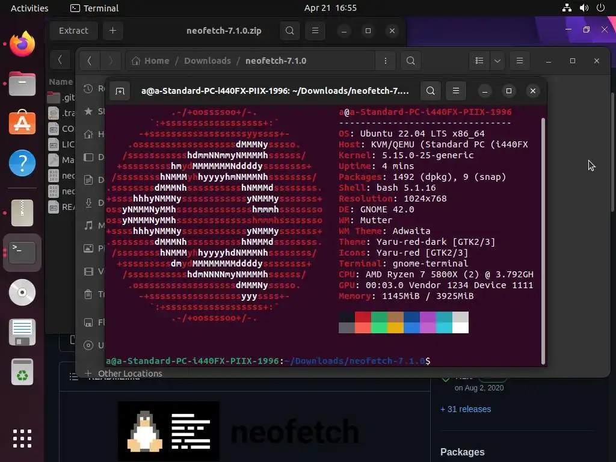Open Terminal app menu in top bar
Image resolution: width=616 pixels, height=462 pixels.
tap(94, 8)
